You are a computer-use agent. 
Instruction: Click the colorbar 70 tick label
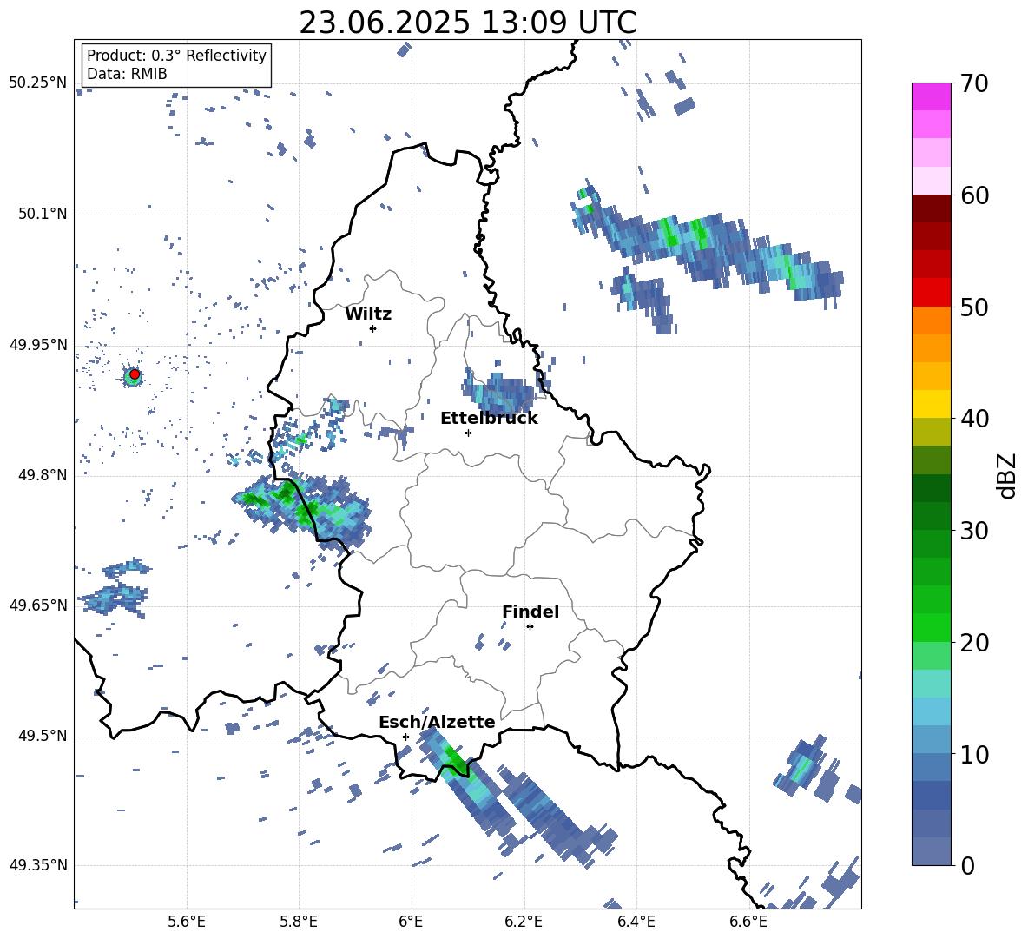tap(974, 84)
